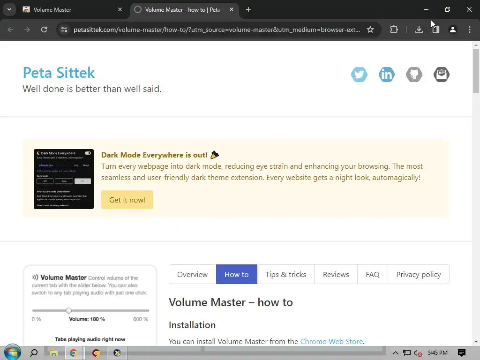
Task: Click the browser forward arrow
Action: pyautogui.click(x=27, y=30)
